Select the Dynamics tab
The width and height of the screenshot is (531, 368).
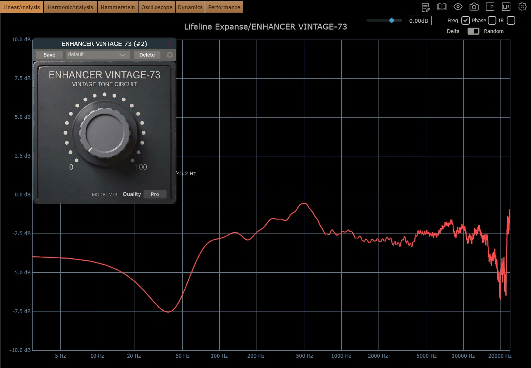[190, 7]
